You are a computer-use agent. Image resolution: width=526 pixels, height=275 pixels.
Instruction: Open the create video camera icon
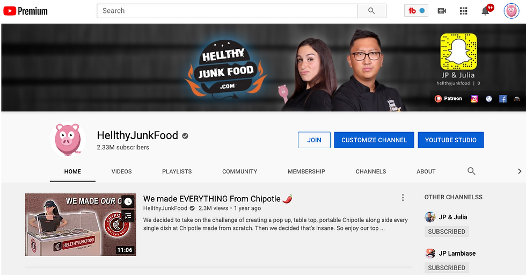tap(442, 11)
